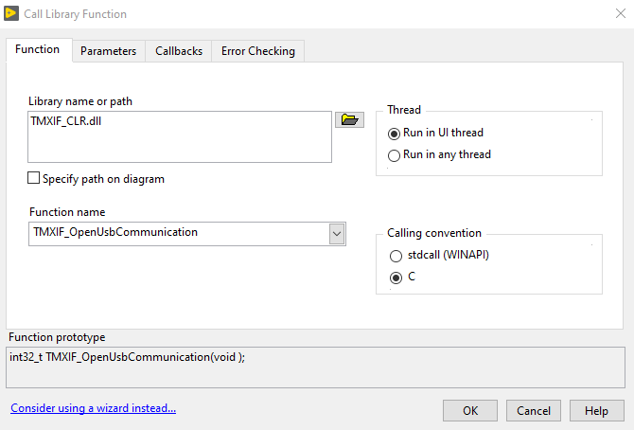The image size is (634, 430).
Task: Browse for the library file with the folder icon
Action: point(349,119)
